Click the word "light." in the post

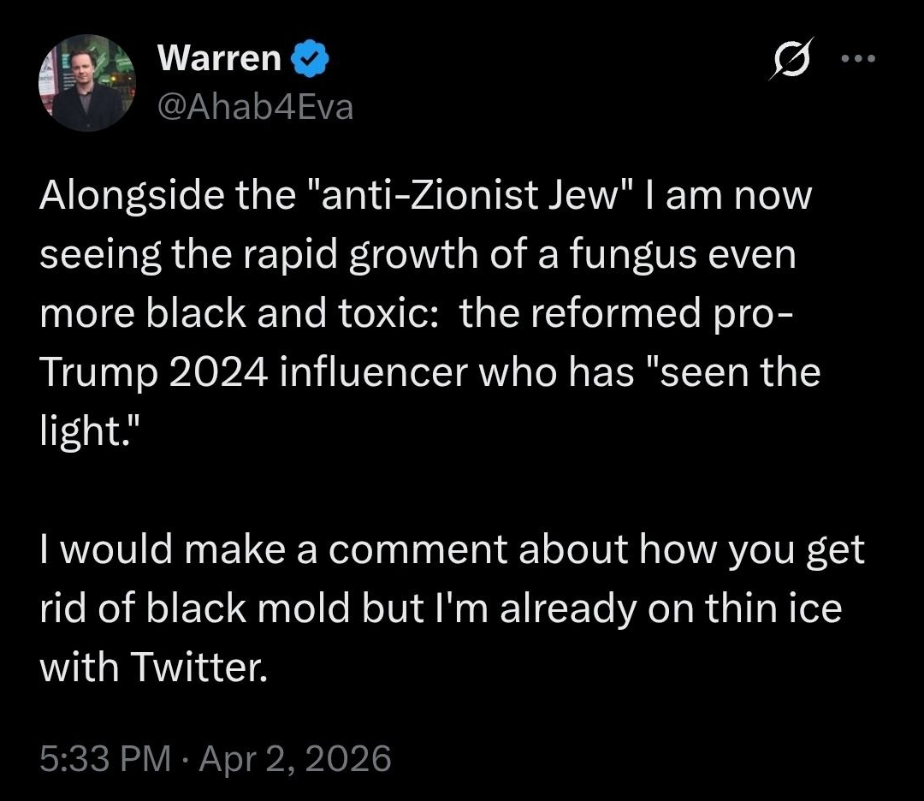pyautogui.click(x=90, y=432)
